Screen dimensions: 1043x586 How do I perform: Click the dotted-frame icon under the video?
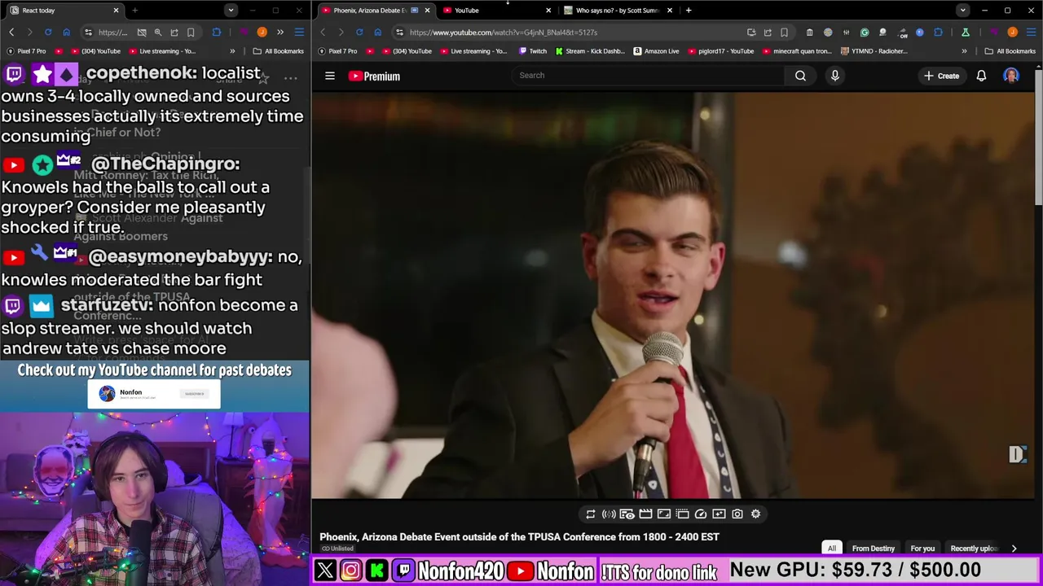(x=682, y=514)
